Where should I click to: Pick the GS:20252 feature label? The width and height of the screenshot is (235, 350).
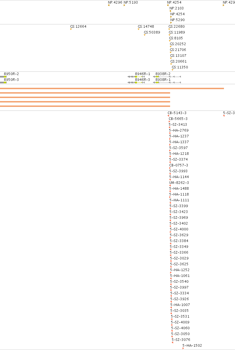pyautogui.click(x=178, y=44)
